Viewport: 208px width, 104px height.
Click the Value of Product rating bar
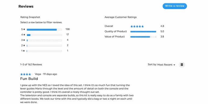tap(143, 37)
